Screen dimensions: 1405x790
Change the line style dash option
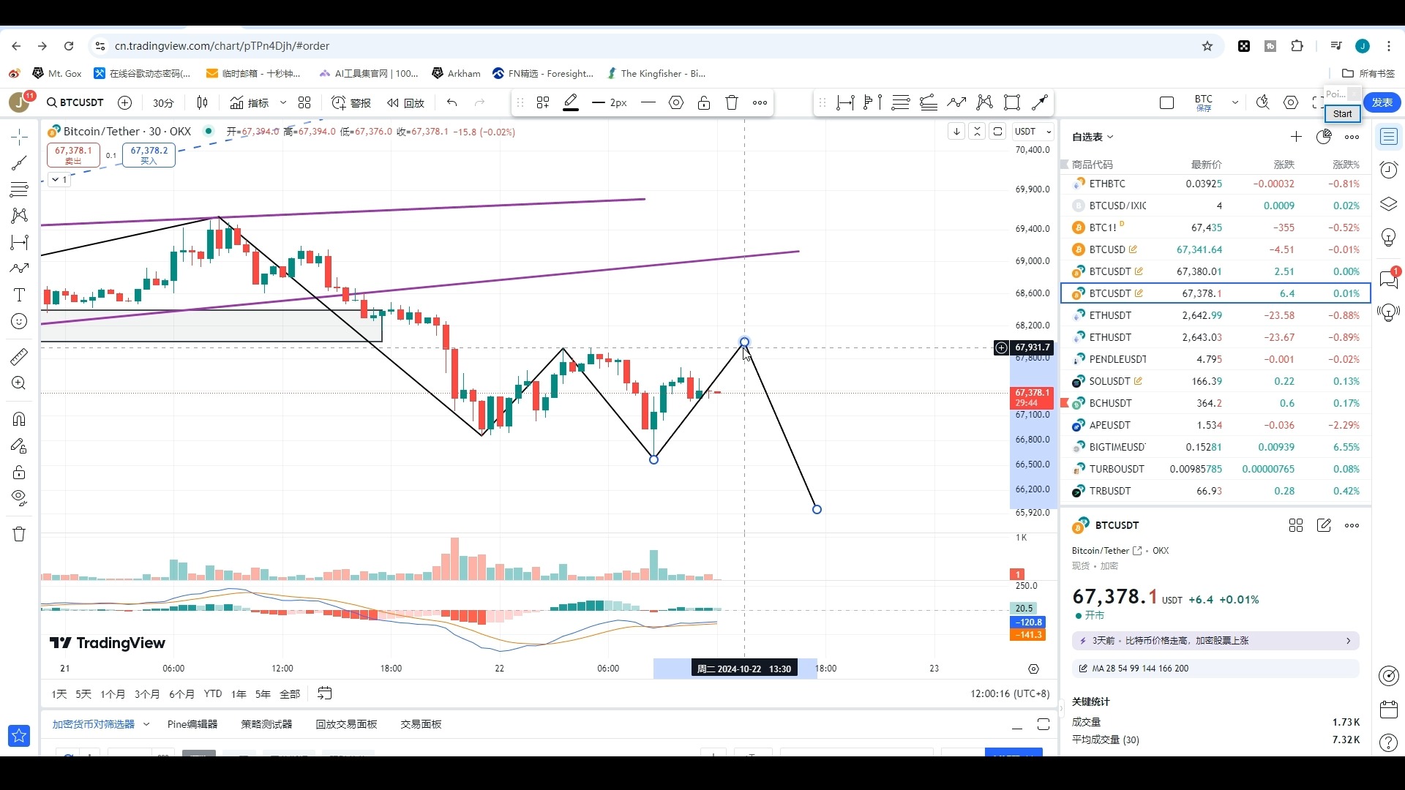pos(648,102)
